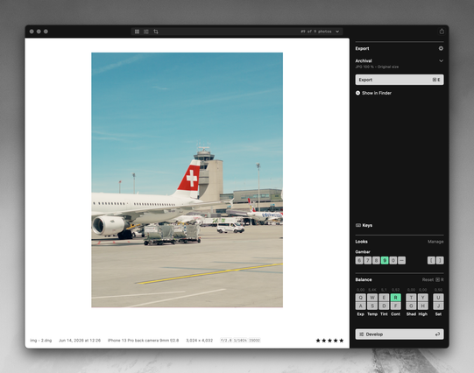The width and height of the screenshot is (474, 373).
Task: Increase contrast with highlighted R key
Action: point(395,298)
